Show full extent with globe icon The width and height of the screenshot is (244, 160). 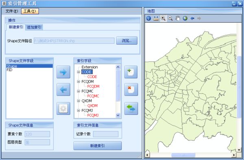coord(185,18)
